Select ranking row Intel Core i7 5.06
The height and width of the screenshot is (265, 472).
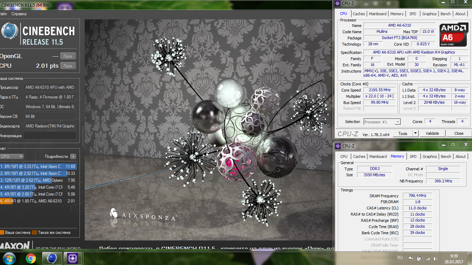38,194
